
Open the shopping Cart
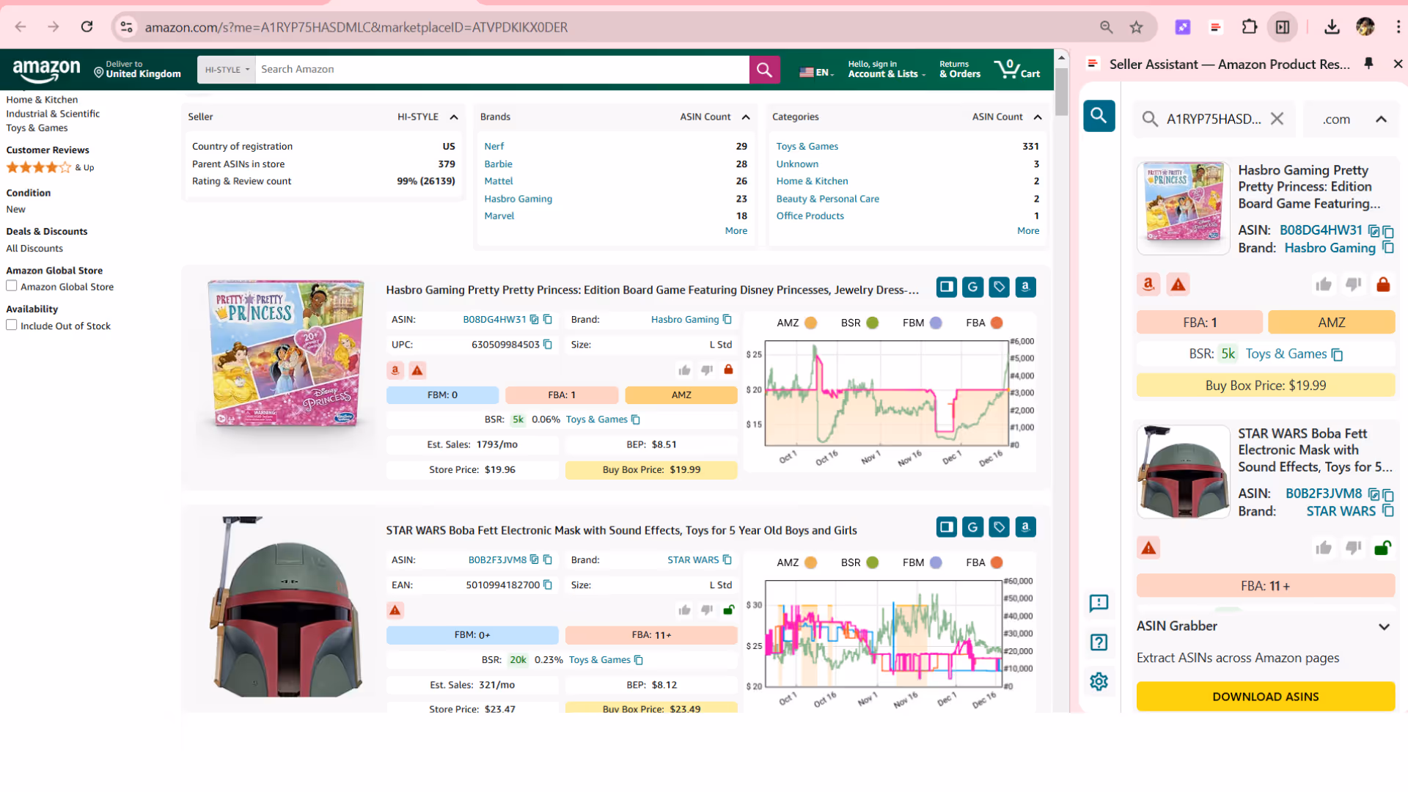(1016, 70)
